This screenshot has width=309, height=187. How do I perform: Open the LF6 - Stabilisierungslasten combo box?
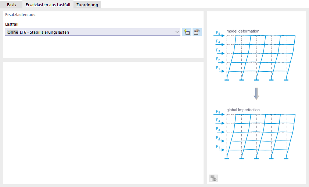[x=96, y=32]
